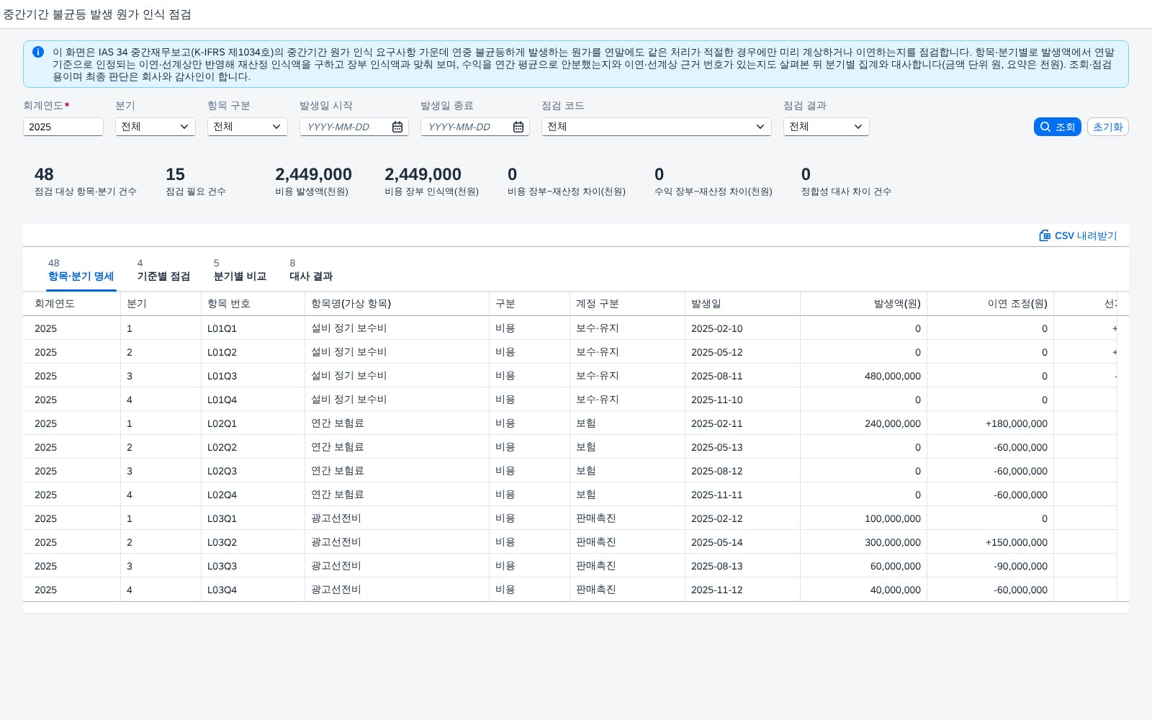Click the 회계연도 input field

click(63, 127)
